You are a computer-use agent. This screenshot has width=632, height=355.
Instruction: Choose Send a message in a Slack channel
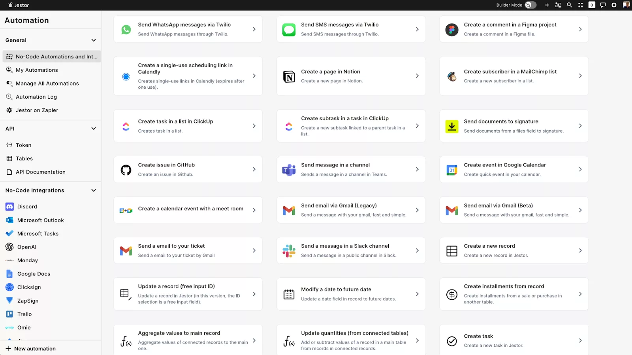pyautogui.click(x=351, y=250)
